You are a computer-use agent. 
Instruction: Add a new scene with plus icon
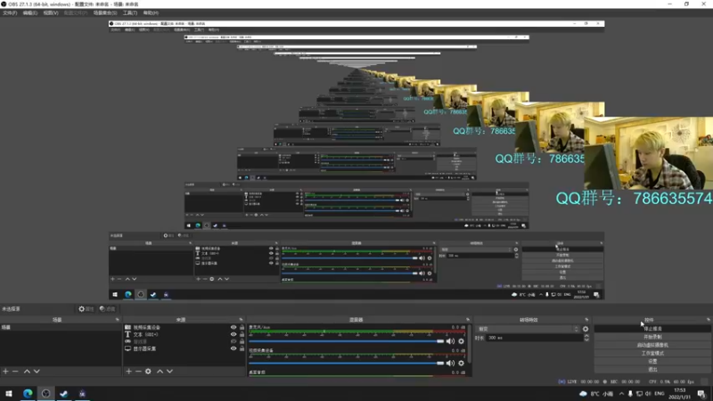5,372
